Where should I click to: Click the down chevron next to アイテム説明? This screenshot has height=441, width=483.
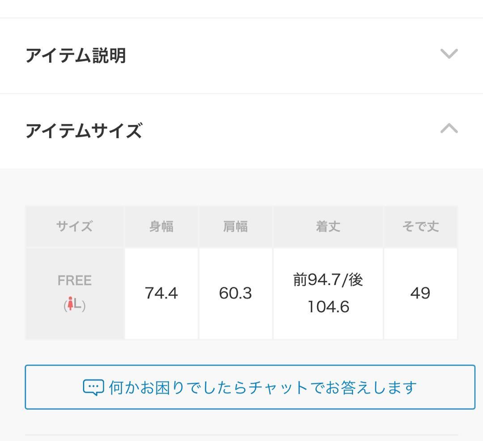(449, 55)
